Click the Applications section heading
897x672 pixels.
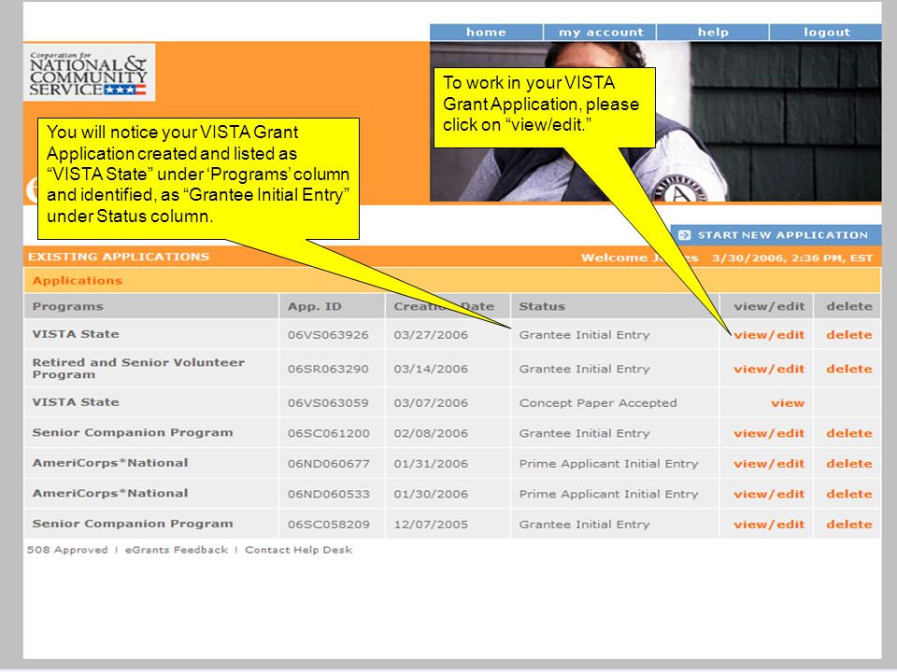pos(78,281)
